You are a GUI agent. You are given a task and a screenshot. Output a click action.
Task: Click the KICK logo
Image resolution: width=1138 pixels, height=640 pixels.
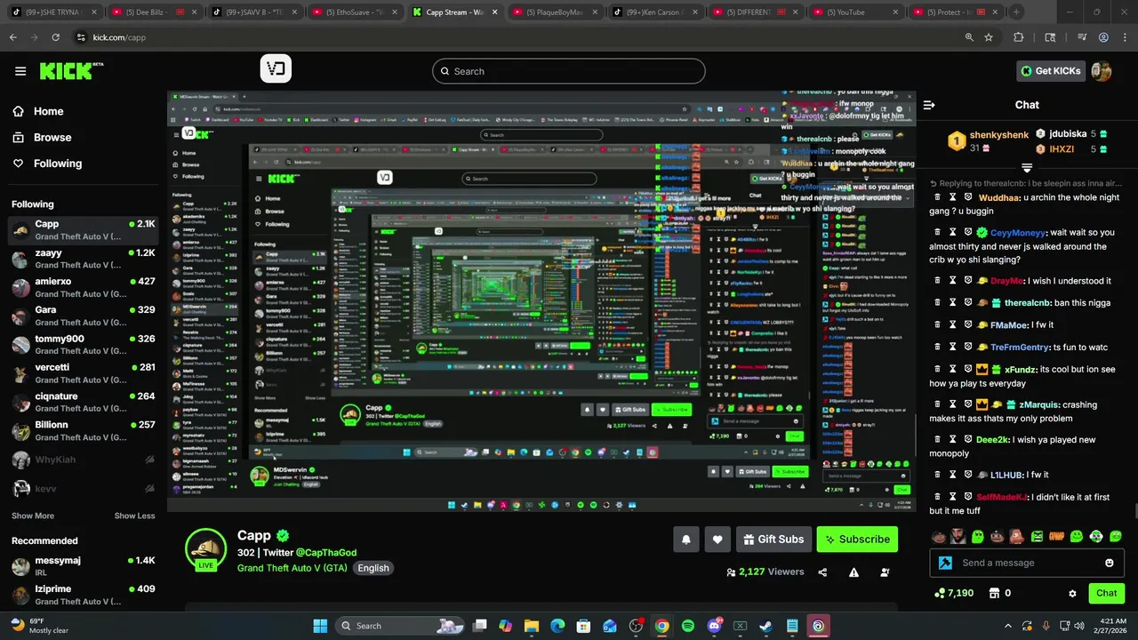tap(71, 71)
